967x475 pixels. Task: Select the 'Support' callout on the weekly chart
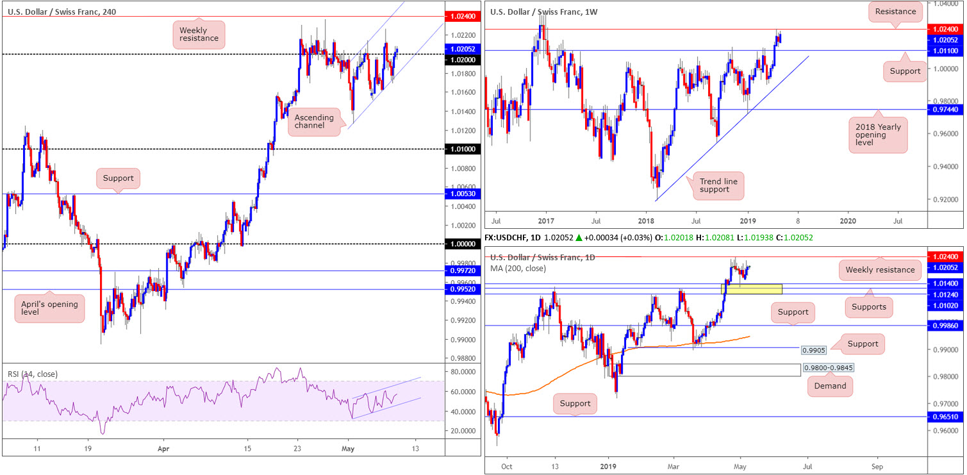point(905,72)
